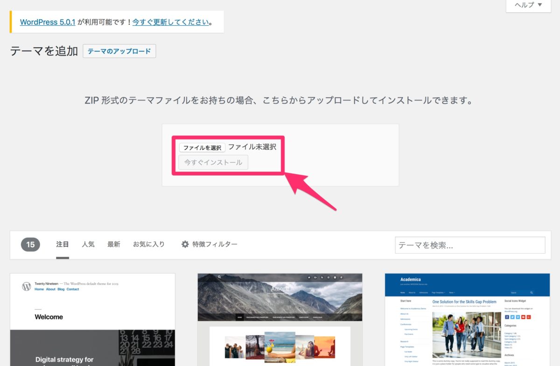Switch to the 人気 tab
The image size is (560, 366).
(x=88, y=244)
